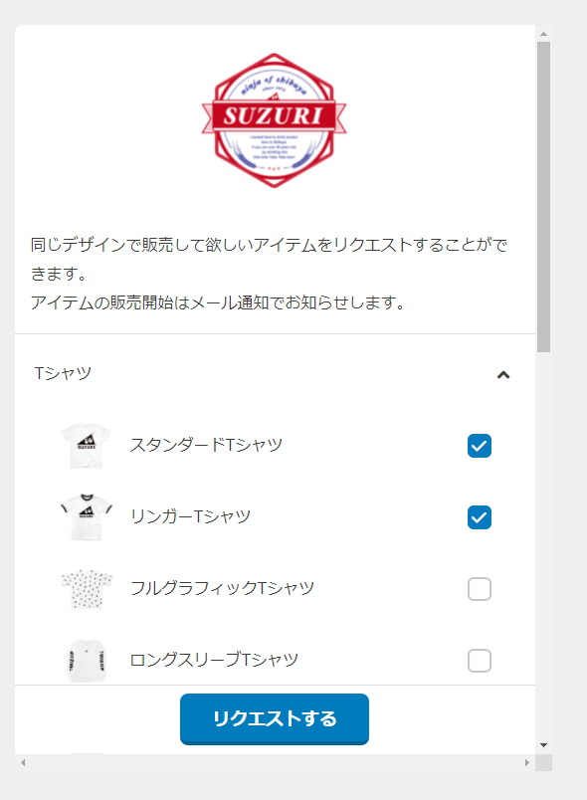Click the リンガーTシャツ label
This screenshot has width=587, height=800.
pyautogui.click(x=191, y=516)
